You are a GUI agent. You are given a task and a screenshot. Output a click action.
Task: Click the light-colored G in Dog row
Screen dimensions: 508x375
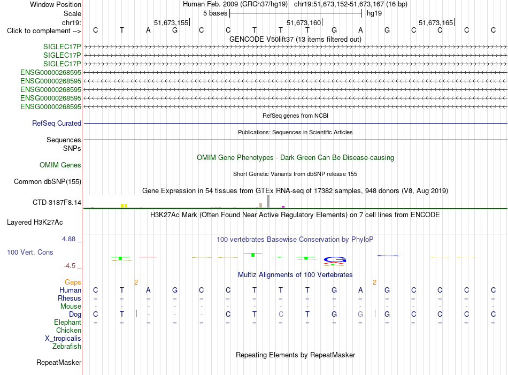(360, 314)
